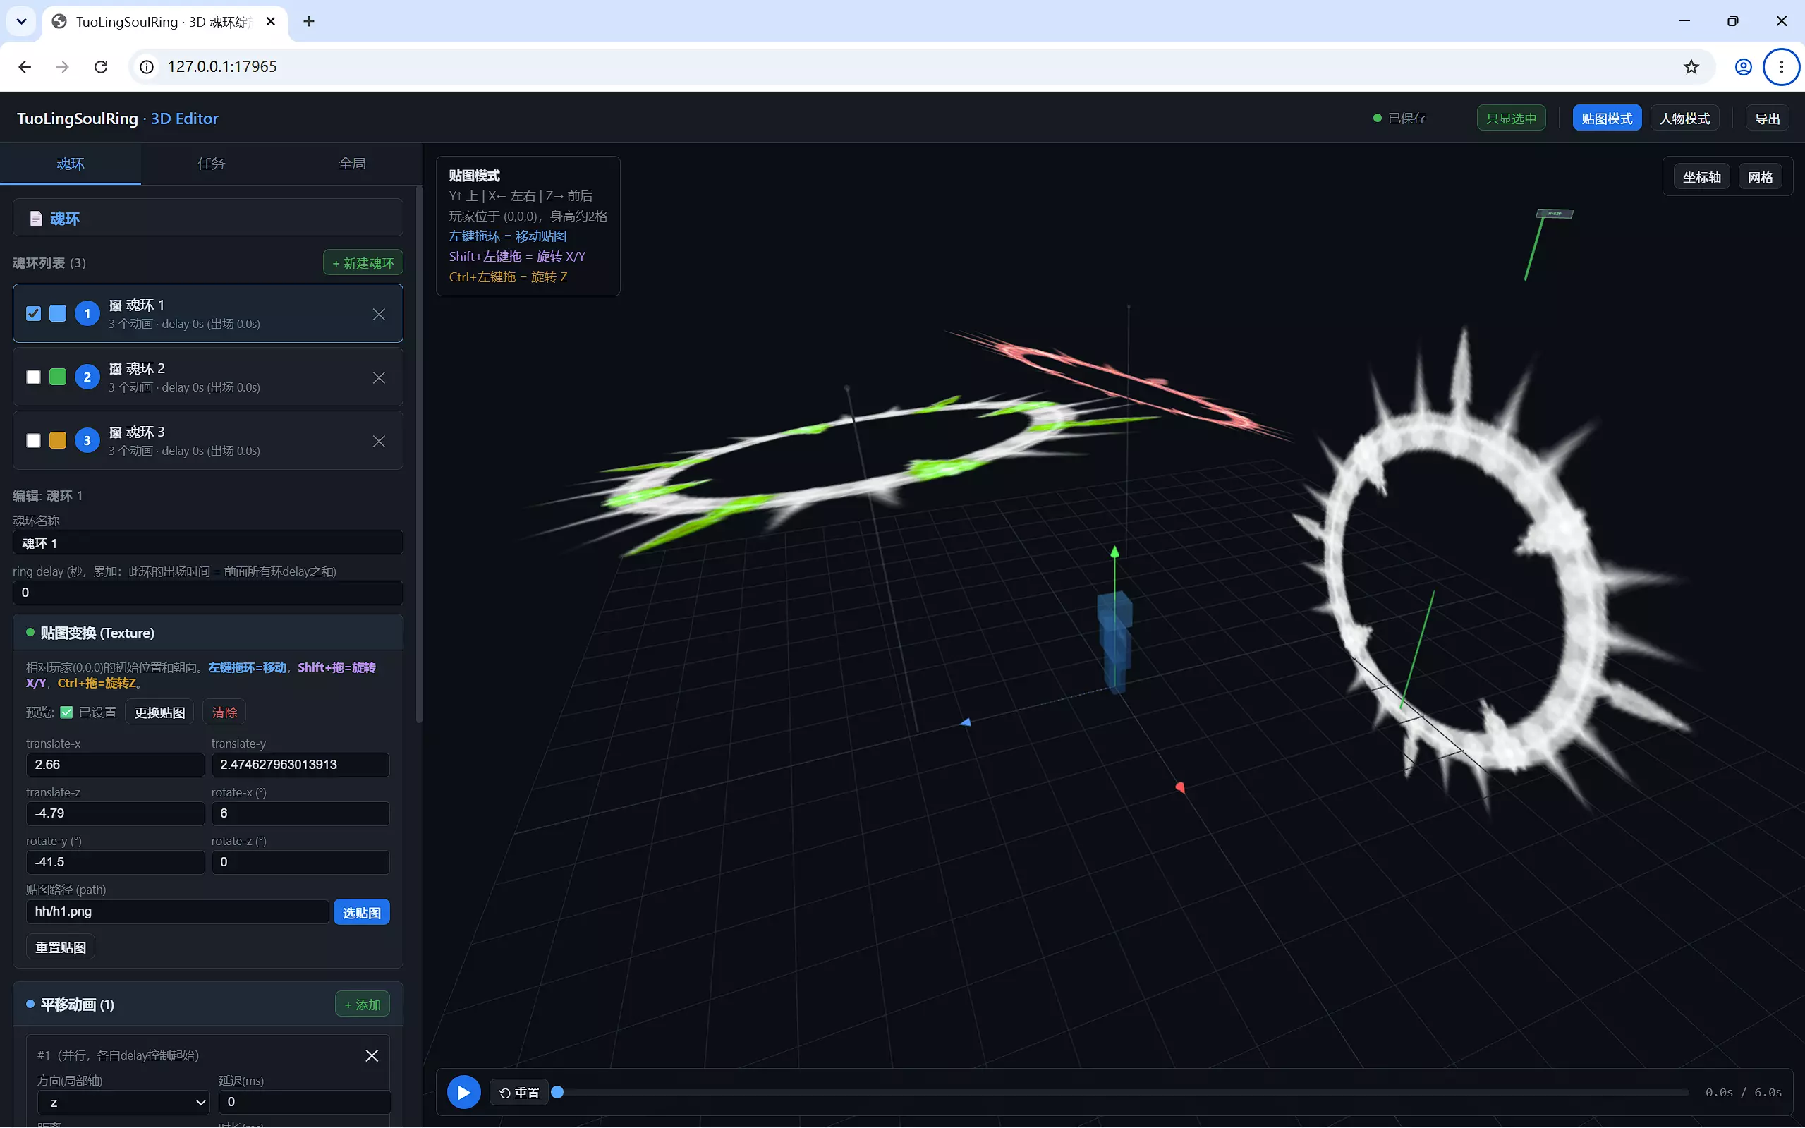Click the red X-axis arrow gizmo
1805x1128 pixels.
[1180, 787]
